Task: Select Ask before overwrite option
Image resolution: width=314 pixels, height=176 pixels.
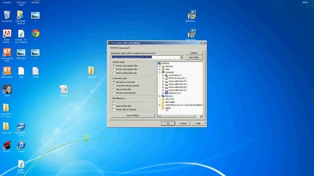Action: point(114,82)
